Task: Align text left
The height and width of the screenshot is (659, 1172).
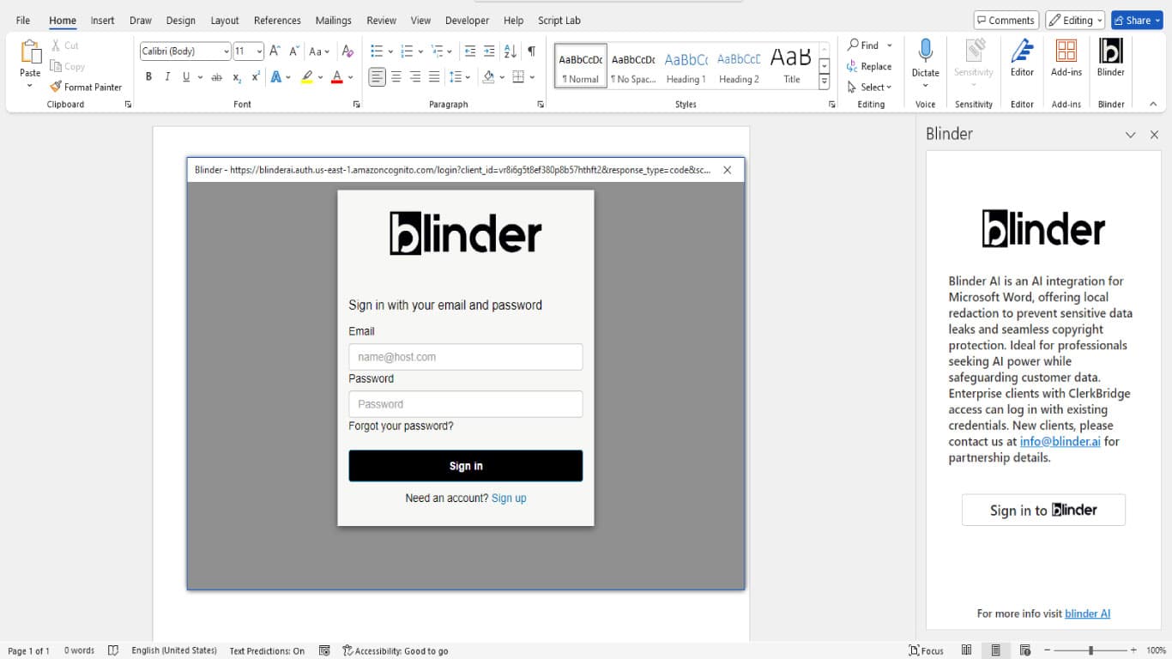Action: coord(378,77)
